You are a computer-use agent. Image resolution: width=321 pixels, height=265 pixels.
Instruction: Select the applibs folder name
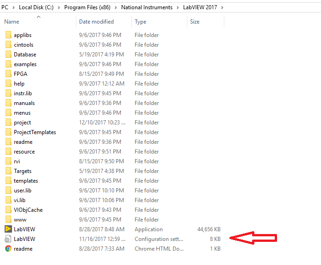pos(23,35)
